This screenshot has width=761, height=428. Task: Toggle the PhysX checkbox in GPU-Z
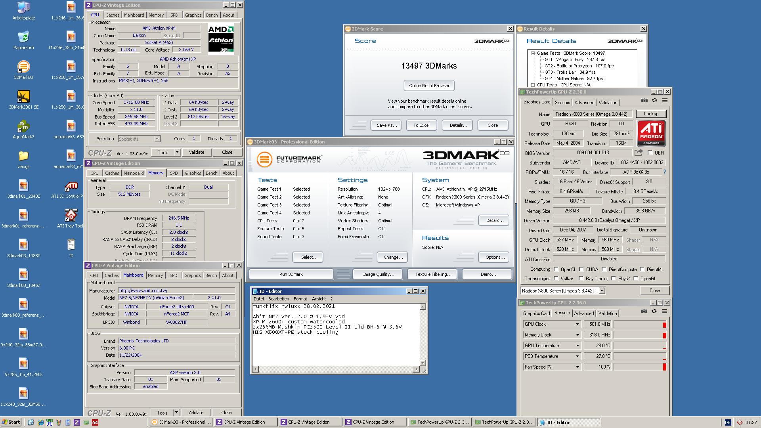tap(614, 279)
